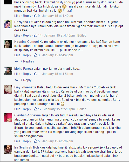Click thumbs-up icon showing 14 likes
This screenshot has width=129, height=162.
point(35,35)
